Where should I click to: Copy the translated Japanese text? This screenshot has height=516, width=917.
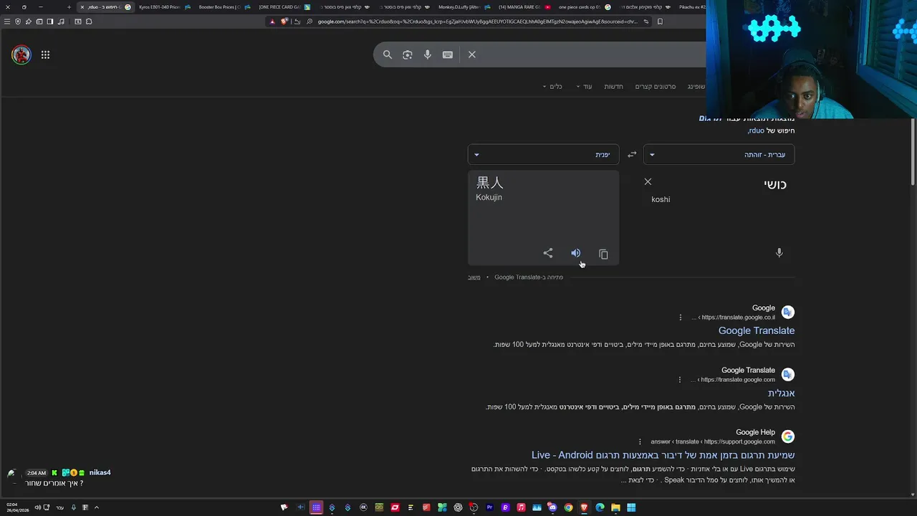603,254
